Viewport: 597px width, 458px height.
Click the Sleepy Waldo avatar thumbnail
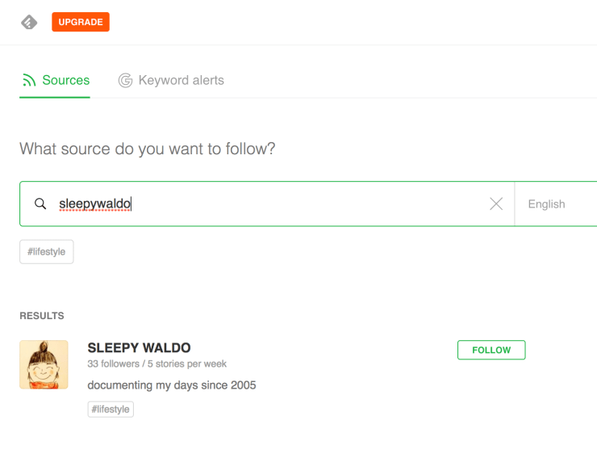(44, 364)
